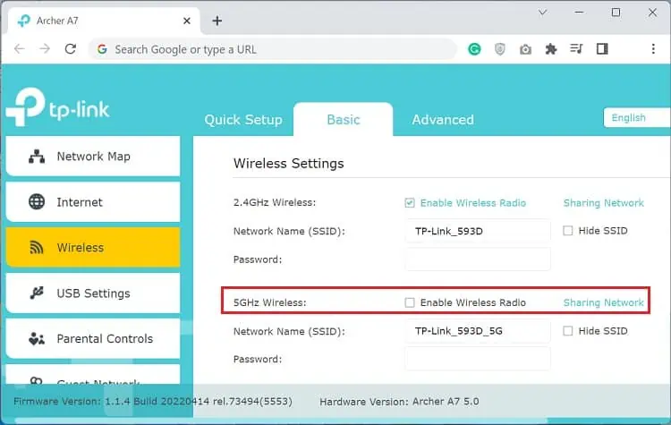This screenshot has height=425, width=671.
Task: Click the USB Settings wrench icon
Action: click(x=37, y=293)
